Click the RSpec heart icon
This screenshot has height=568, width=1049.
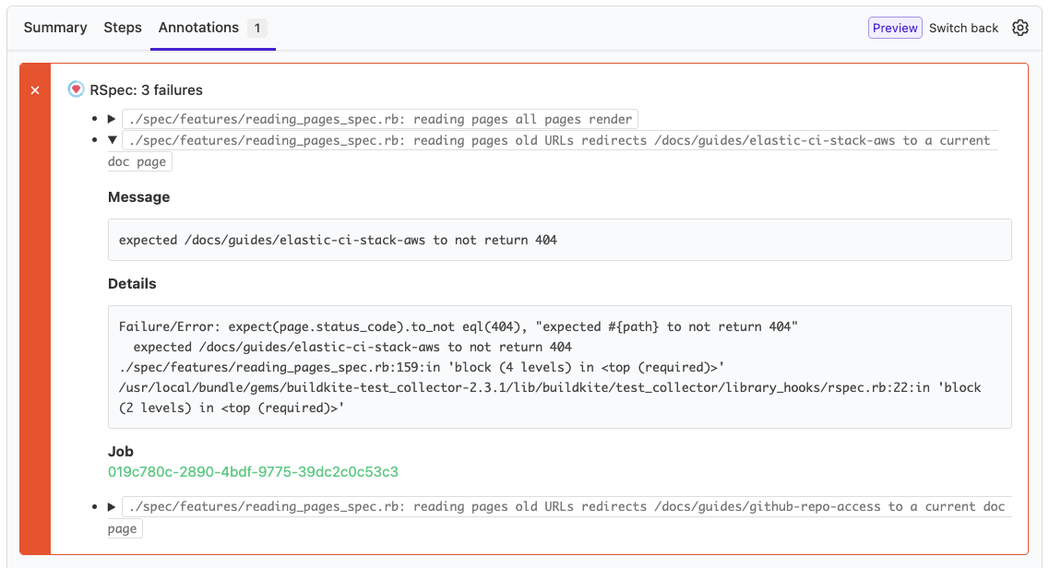click(x=75, y=89)
